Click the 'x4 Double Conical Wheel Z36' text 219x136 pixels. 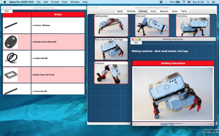coord(44,42)
